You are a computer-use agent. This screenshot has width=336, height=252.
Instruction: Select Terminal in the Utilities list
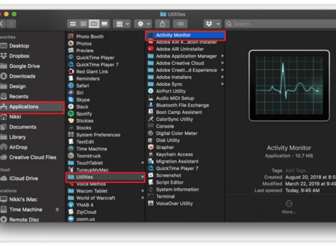[166, 196]
